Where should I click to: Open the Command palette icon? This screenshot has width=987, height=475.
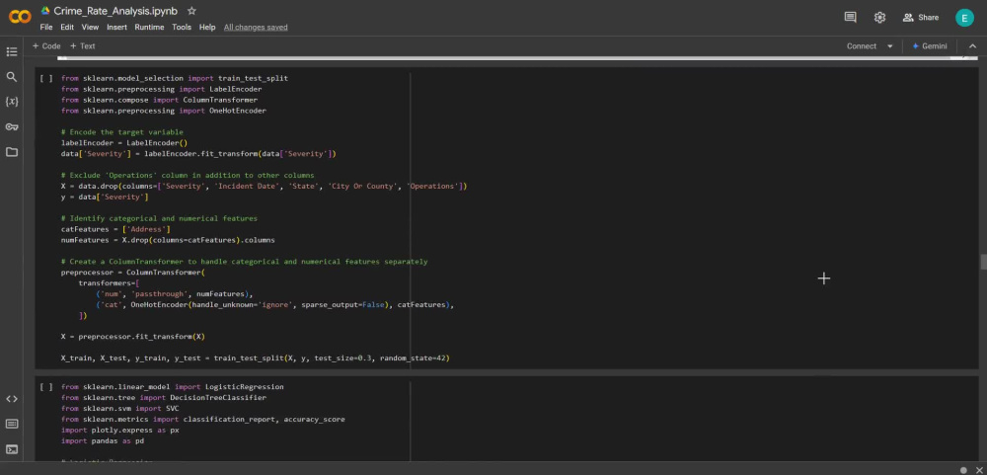11,424
